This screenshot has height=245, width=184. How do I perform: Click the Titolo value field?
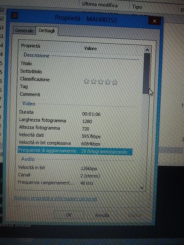(110, 65)
